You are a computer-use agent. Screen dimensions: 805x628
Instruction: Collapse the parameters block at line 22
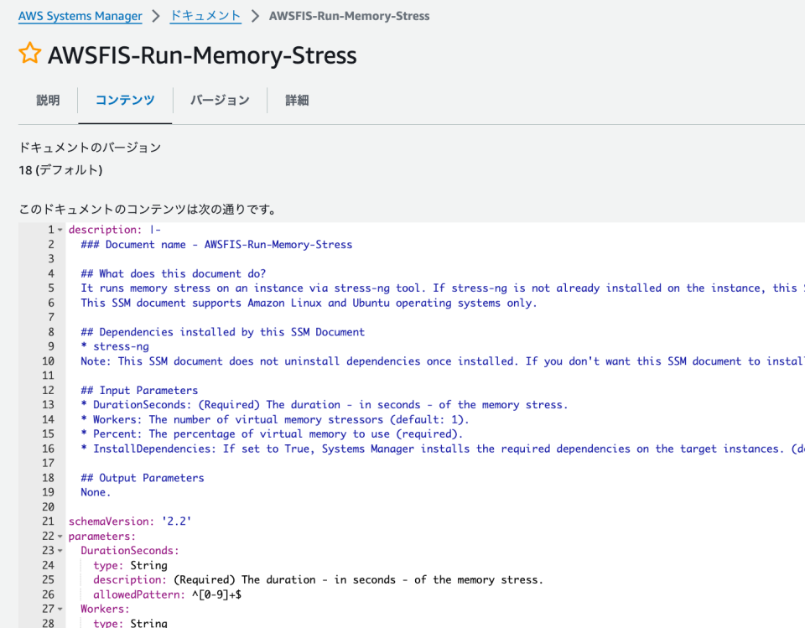pos(58,535)
